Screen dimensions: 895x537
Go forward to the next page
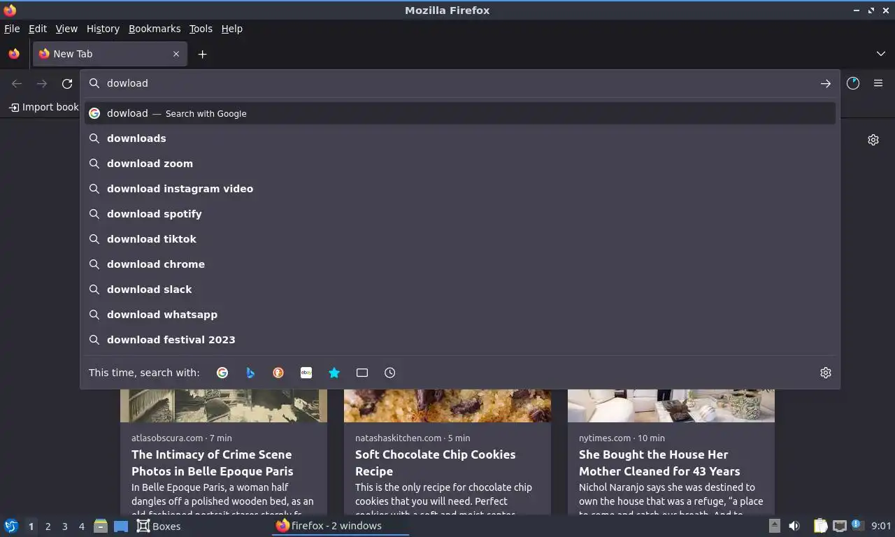pos(42,84)
